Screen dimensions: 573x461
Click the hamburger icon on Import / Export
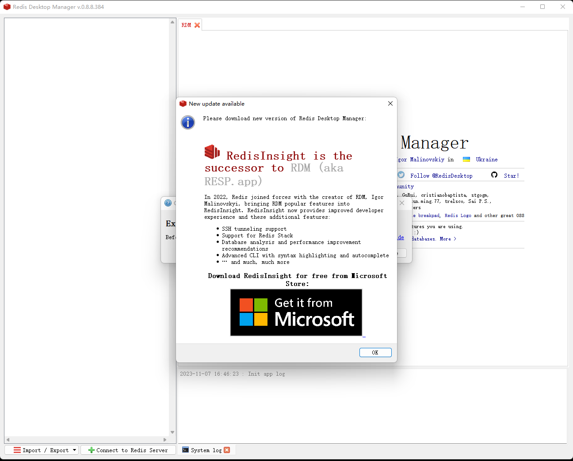click(17, 450)
